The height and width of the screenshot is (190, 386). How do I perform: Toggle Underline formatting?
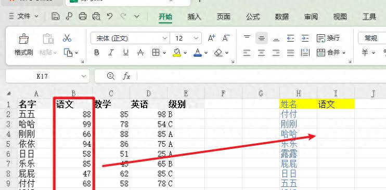pyautogui.click(x=126, y=53)
